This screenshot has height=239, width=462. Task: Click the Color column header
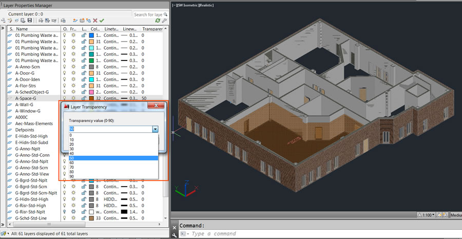pyautogui.click(x=95, y=29)
